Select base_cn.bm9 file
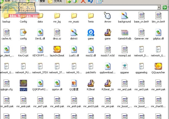 tap(141, 18)
